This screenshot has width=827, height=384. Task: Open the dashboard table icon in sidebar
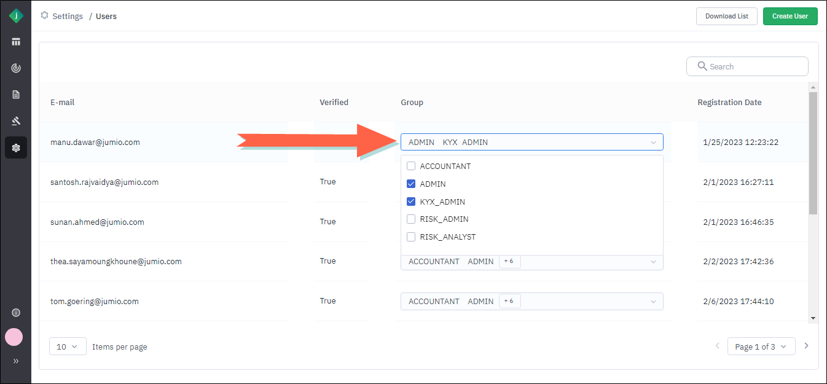pos(16,42)
